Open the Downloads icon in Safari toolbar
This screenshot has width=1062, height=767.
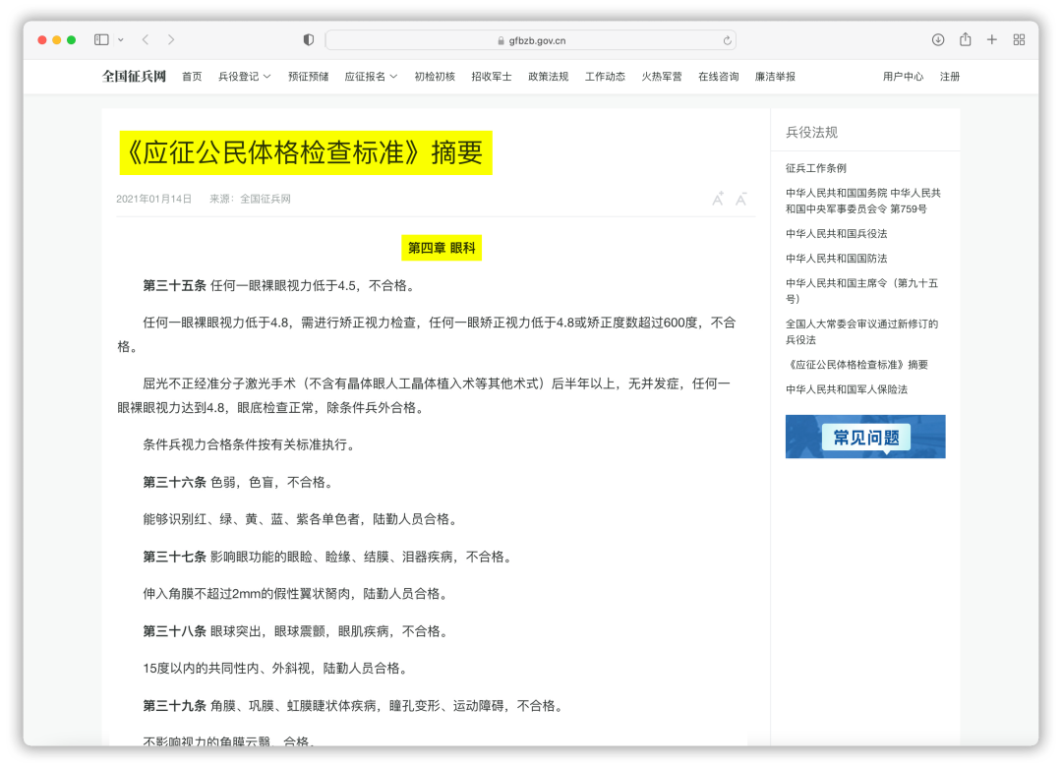point(937,40)
